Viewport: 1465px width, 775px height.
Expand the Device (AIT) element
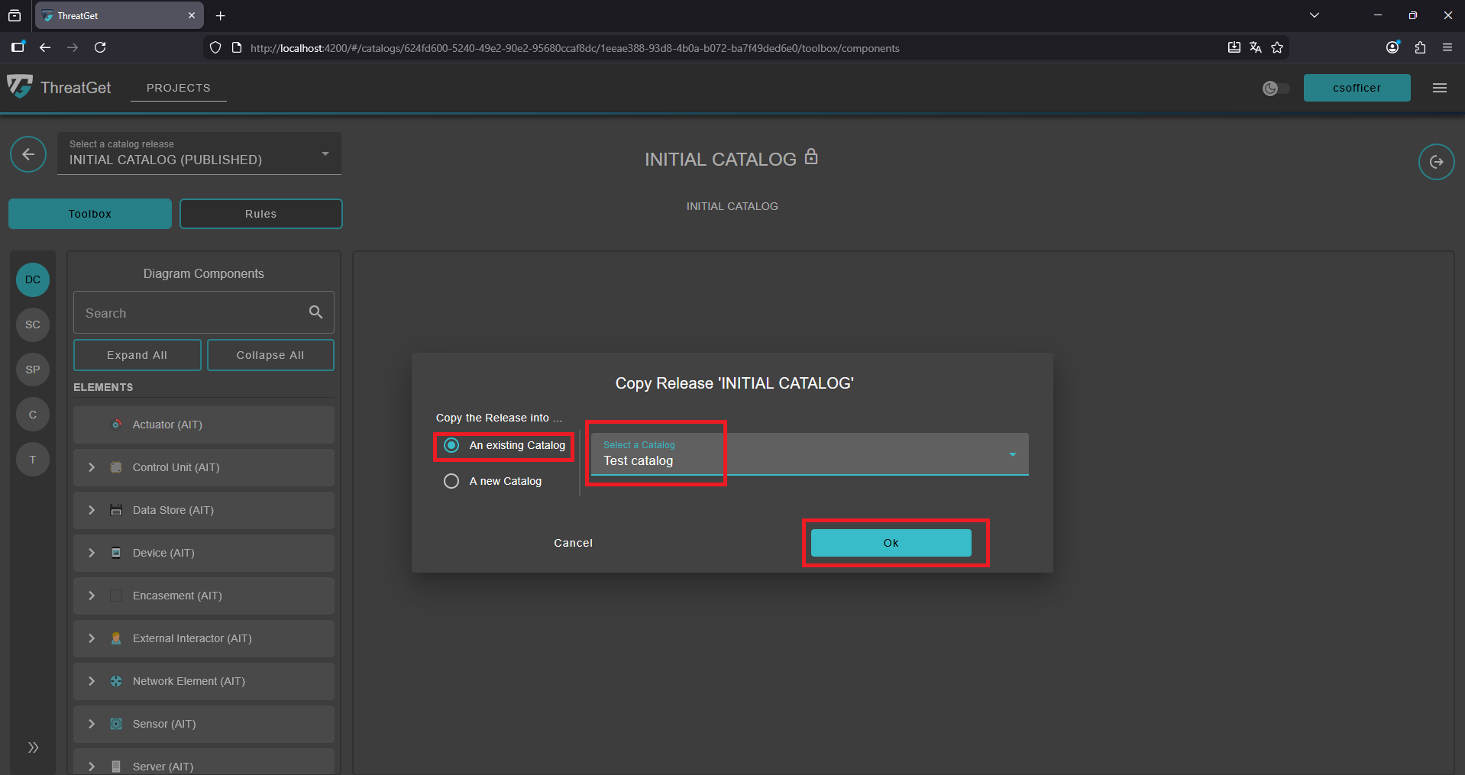[x=92, y=552]
